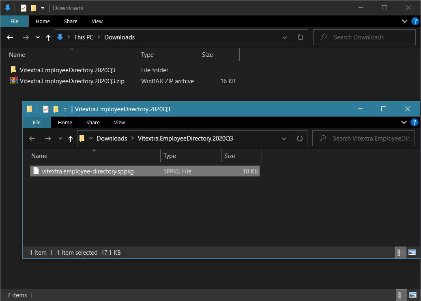Sort Downloads by the Size column
This screenshot has height=301, width=421.
tap(207, 54)
